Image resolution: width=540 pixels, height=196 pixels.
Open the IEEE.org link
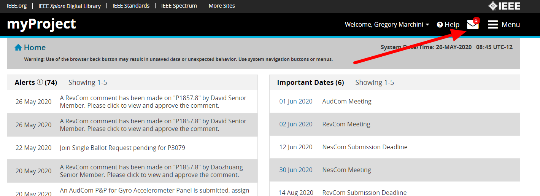click(x=17, y=6)
